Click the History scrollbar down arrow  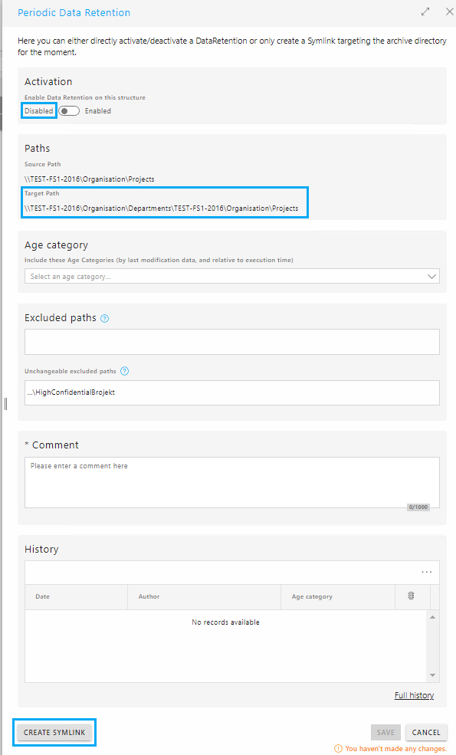[432, 675]
